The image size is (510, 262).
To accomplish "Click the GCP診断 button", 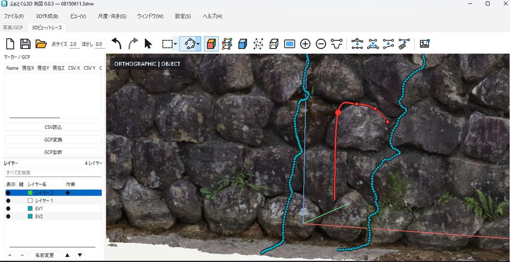I will [53, 152].
